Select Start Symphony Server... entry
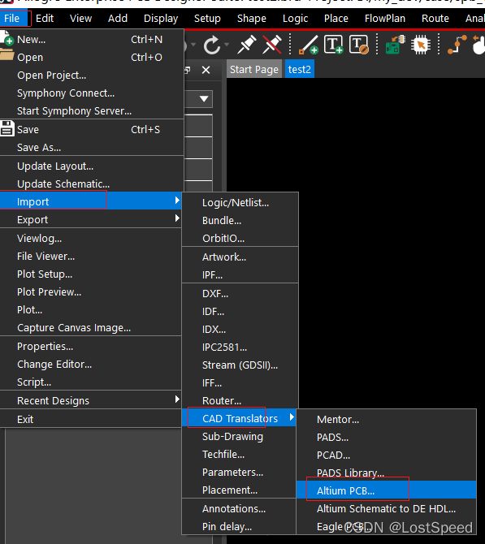Screen dimensions: 485x544 click(x=92, y=111)
